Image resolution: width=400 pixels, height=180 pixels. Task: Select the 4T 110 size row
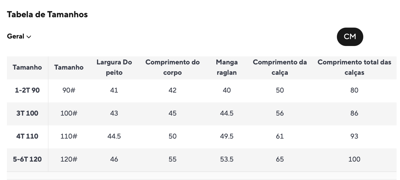click(x=27, y=136)
